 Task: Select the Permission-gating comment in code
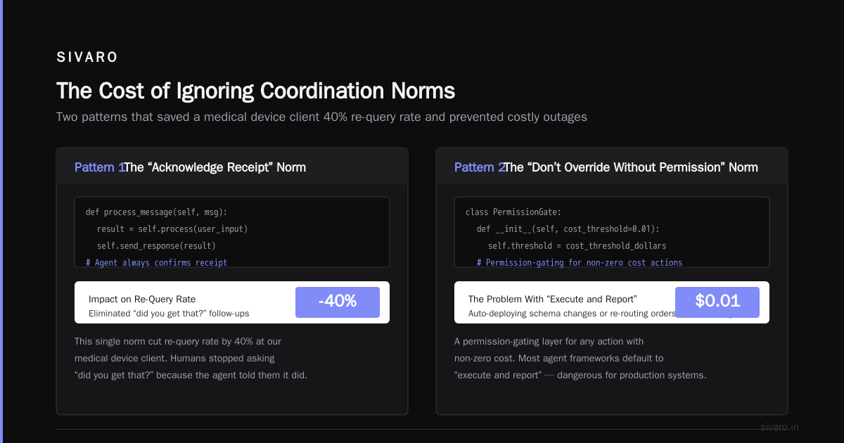(x=580, y=262)
